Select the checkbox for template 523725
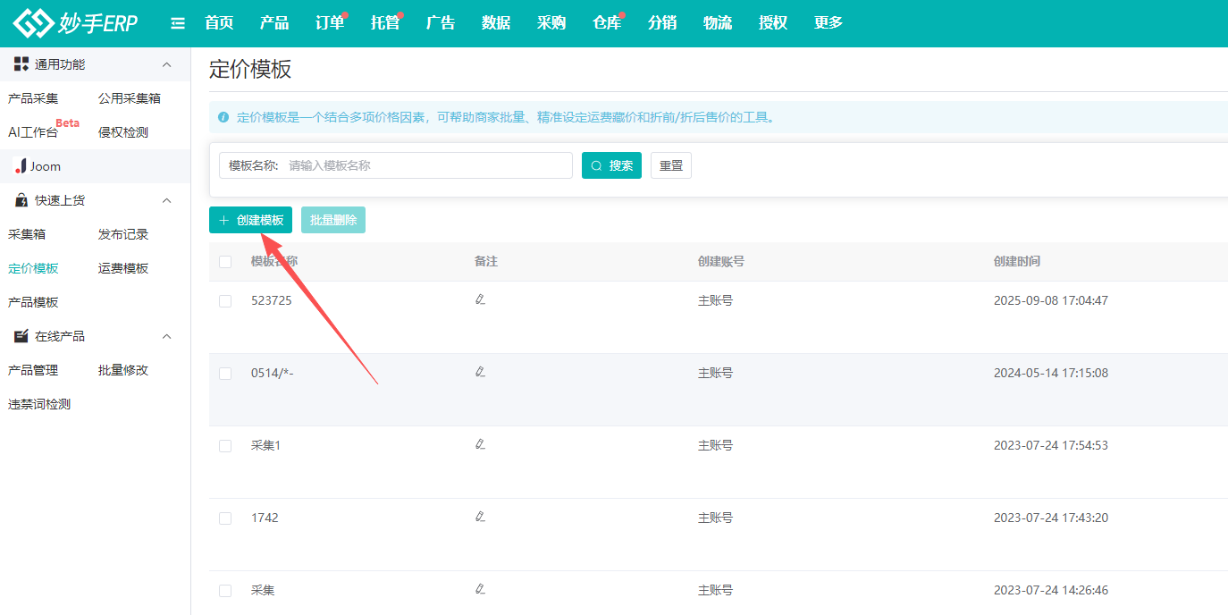1228x615 pixels. [x=225, y=301]
